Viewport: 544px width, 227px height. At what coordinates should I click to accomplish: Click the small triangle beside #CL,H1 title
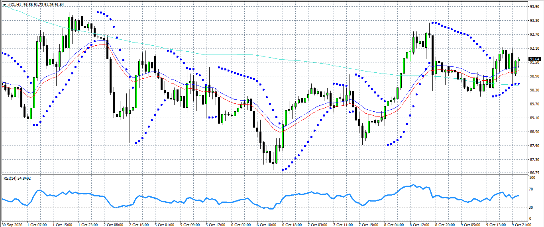4,4
